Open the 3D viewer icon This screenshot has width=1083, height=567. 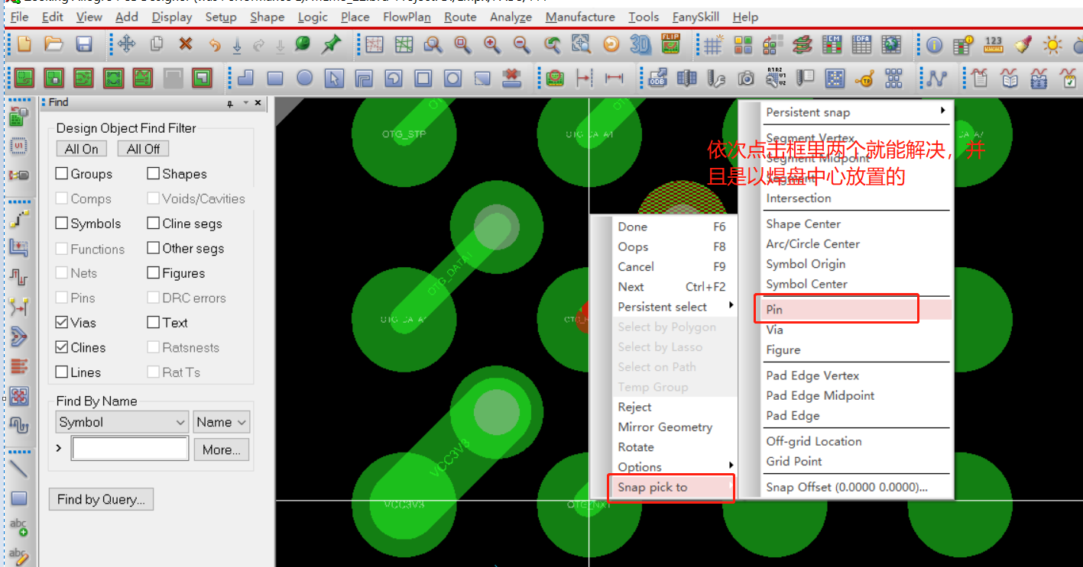640,45
